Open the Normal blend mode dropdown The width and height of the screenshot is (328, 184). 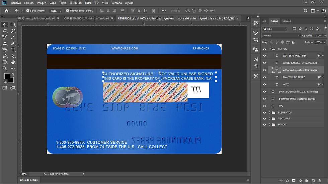tap(281, 36)
